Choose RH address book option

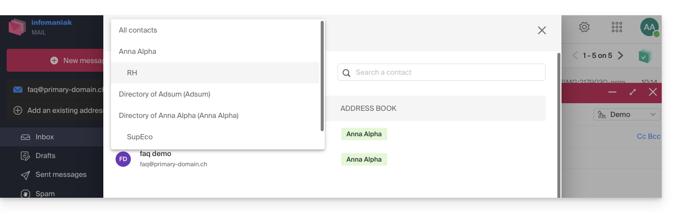coord(132,73)
